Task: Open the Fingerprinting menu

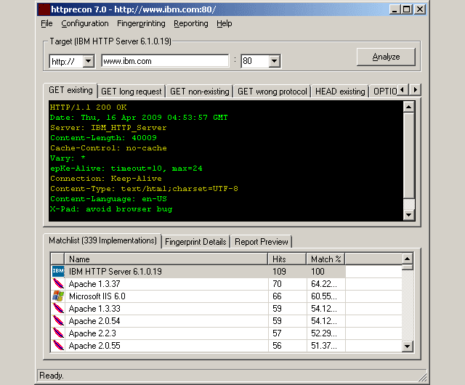Action: click(141, 23)
